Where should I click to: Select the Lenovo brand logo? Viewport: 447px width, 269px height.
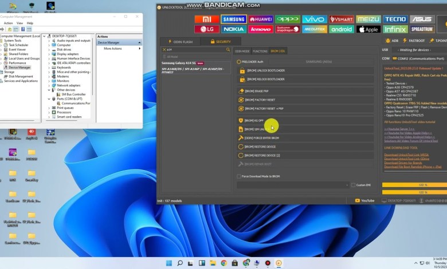point(261,29)
